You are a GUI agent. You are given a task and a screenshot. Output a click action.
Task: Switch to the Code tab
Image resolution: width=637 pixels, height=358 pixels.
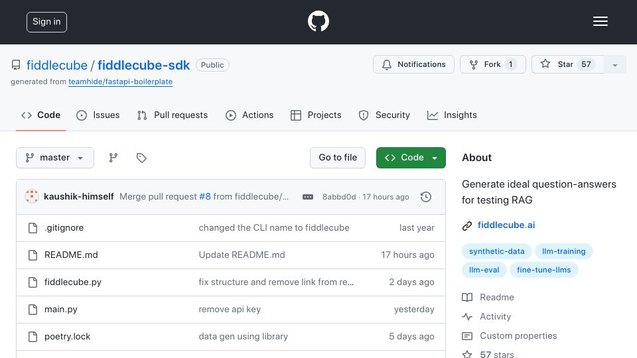click(40, 115)
